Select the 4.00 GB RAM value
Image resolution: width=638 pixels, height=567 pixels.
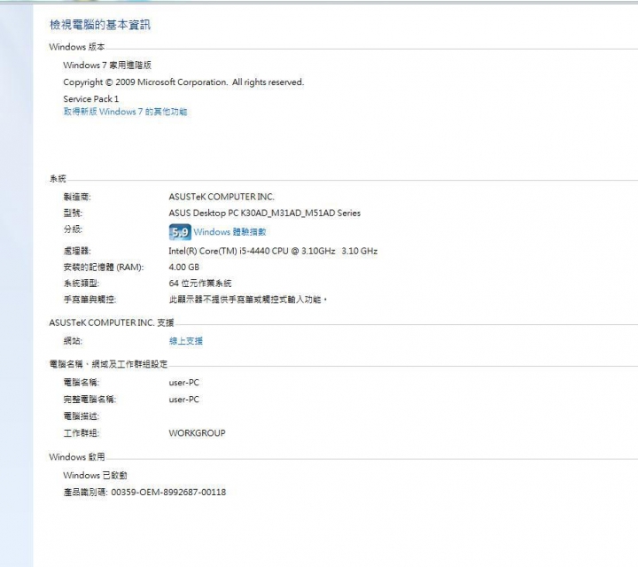tap(184, 268)
